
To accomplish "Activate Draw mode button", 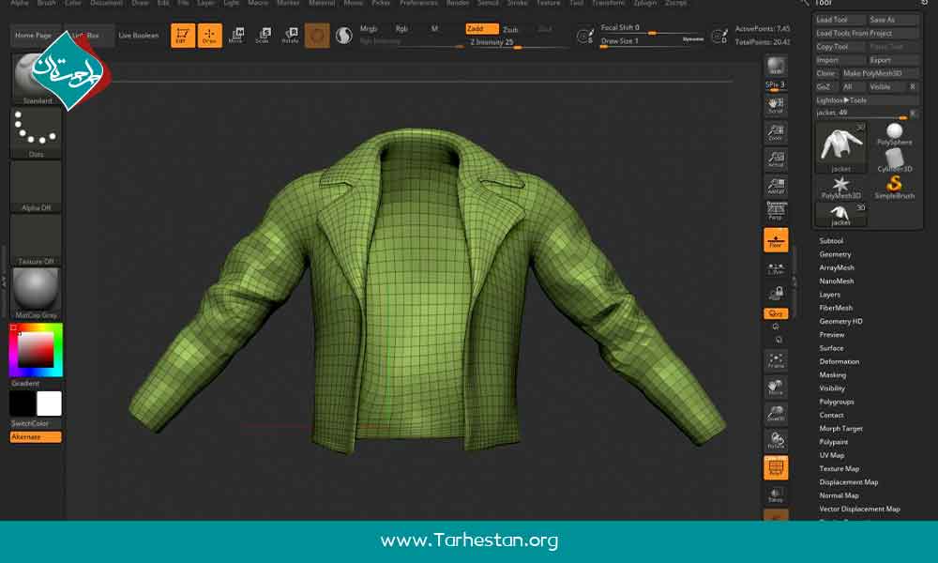I will (209, 36).
